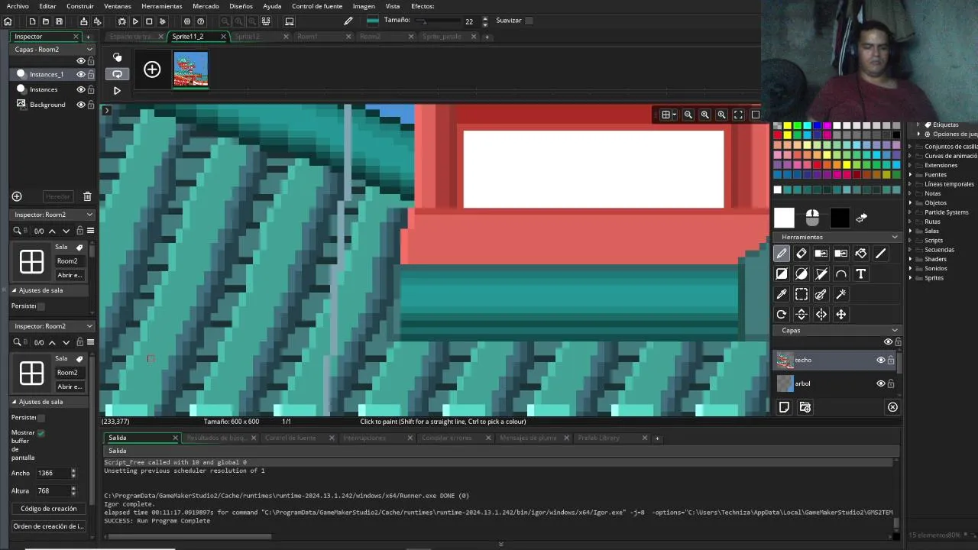Image resolution: width=978 pixels, height=550 pixels.
Task: Toggle the animation loop button
Action: [117, 74]
